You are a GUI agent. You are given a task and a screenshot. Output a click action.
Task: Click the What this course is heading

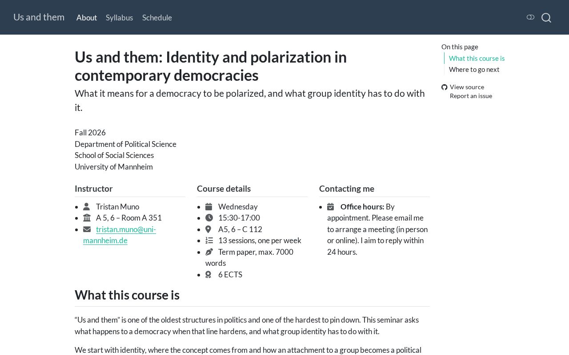127,295
